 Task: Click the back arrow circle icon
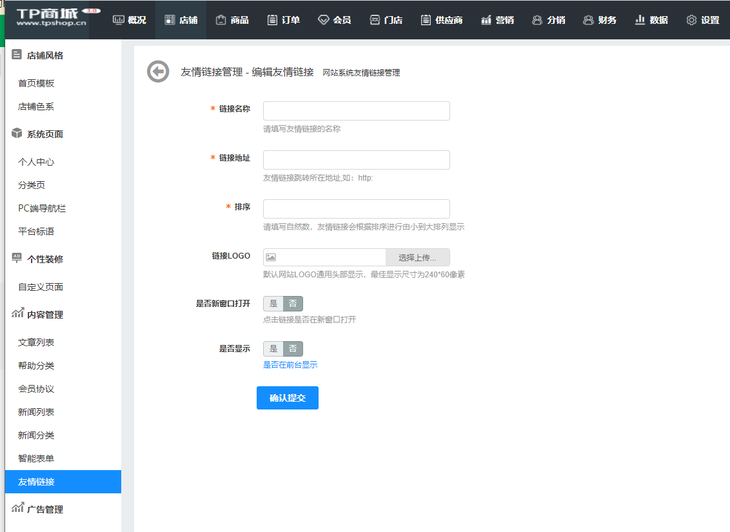pyautogui.click(x=158, y=72)
